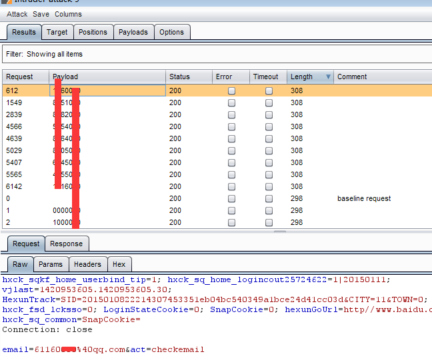Toggle Error checkbox for request 5565
The height and width of the screenshot is (356, 432).
tap(232, 174)
